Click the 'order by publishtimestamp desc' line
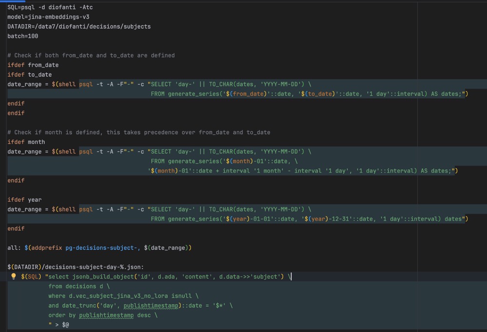The image size is (487, 332). [x=103, y=315]
